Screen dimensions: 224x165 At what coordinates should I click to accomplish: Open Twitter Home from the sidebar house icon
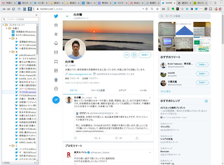[x=56, y=25]
